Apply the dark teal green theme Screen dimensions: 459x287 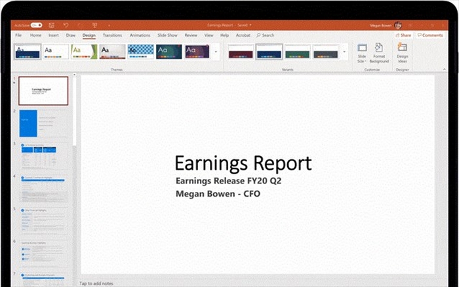169,52
